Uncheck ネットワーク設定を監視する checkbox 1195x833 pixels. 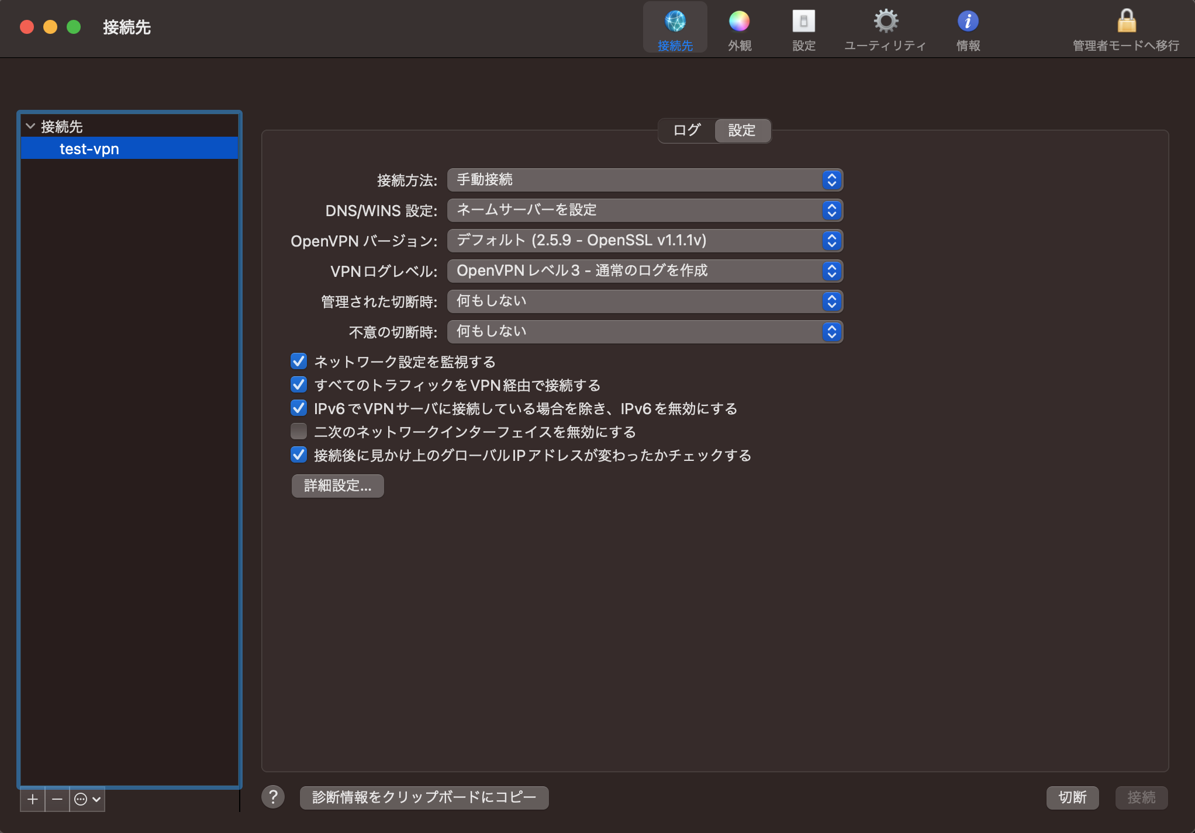[x=299, y=362]
